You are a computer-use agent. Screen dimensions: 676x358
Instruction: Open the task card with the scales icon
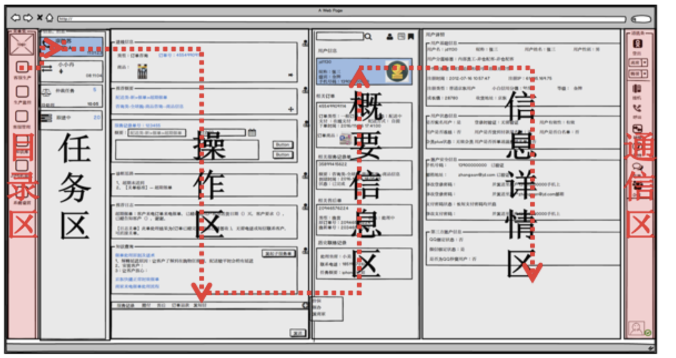[71, 97]
